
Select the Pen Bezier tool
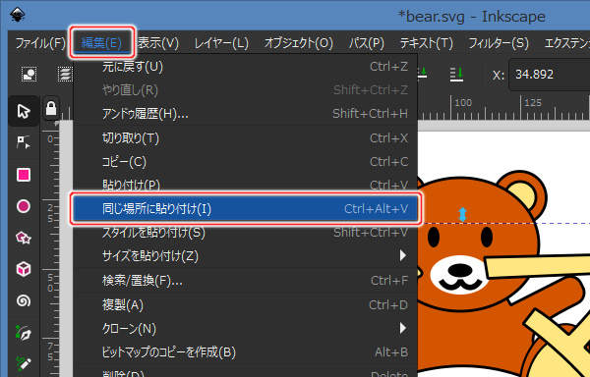click(24, 333)
